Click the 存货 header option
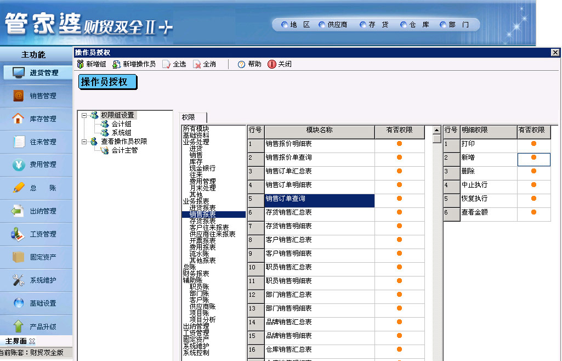This screenshot has width=562, height=361. click(374, 24)
